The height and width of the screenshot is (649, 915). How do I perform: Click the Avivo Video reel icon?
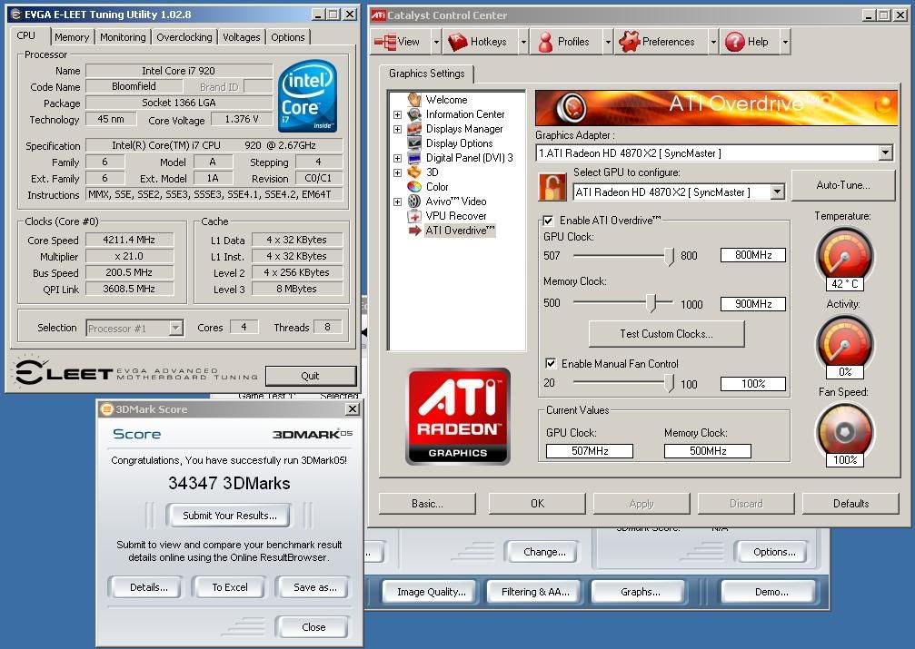pyautogui.click(x=414, y=202)
